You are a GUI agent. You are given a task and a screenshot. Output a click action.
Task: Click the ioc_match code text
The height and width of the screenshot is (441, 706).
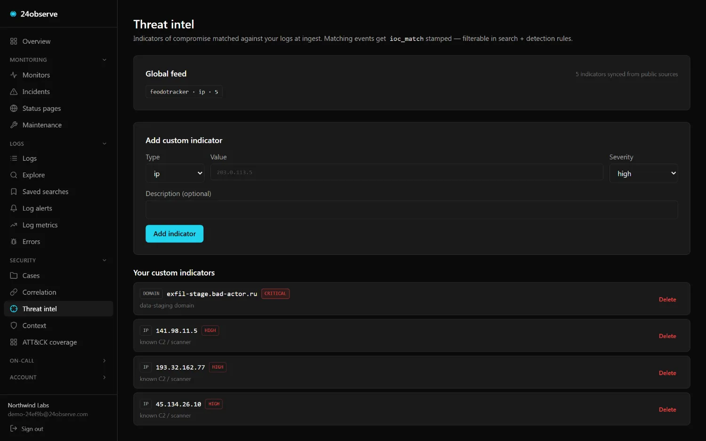(406, 39)
